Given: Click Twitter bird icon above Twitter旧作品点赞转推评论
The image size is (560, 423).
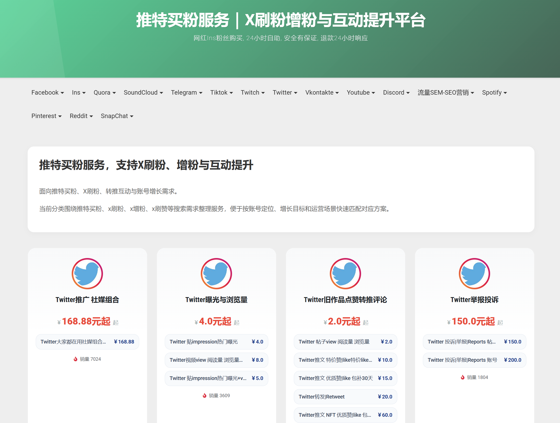Looking at the screenshot, I should (345, 274).
